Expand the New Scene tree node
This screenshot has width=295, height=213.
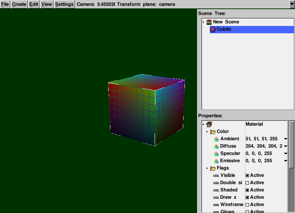(203, 22)
